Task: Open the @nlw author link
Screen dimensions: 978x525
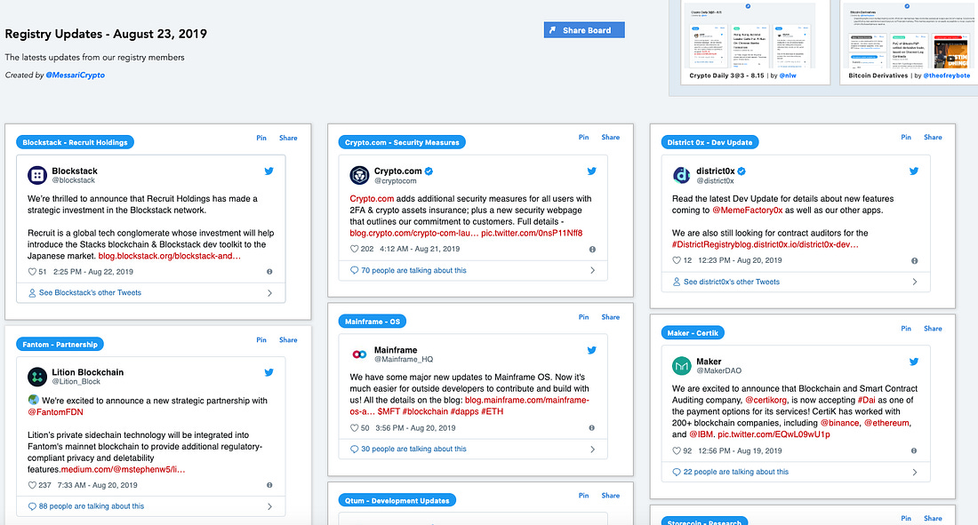Action: 788,76
